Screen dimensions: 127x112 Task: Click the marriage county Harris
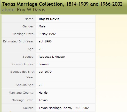pos(43,93)
